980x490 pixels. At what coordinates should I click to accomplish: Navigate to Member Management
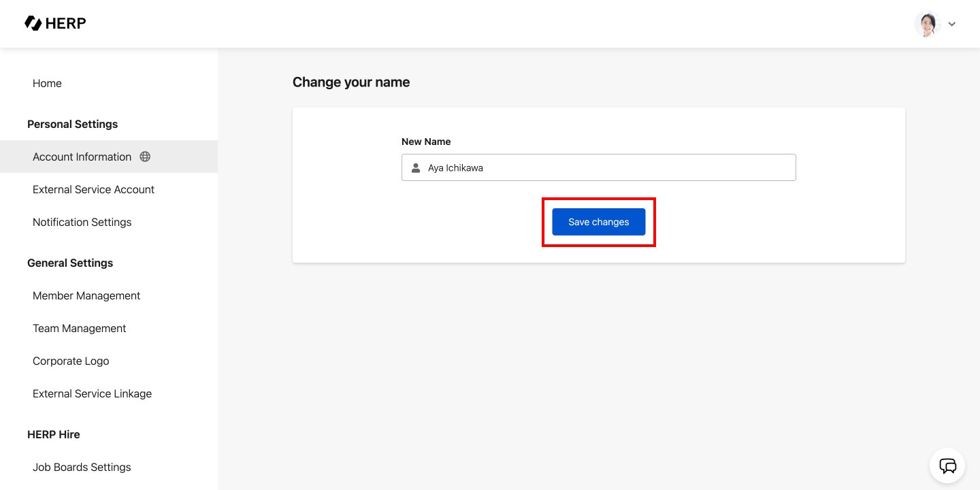click(x=86, y=295)
